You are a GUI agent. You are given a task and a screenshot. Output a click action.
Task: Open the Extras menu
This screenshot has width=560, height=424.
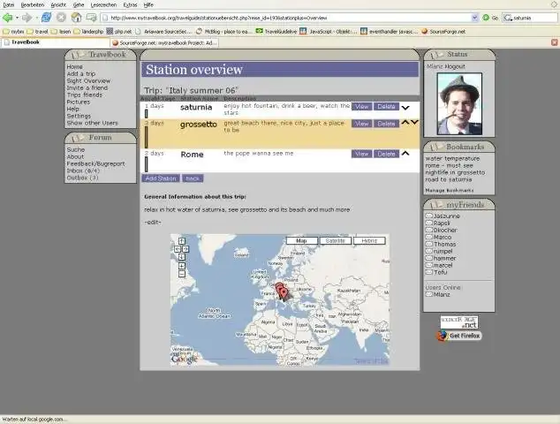[130, 5]
